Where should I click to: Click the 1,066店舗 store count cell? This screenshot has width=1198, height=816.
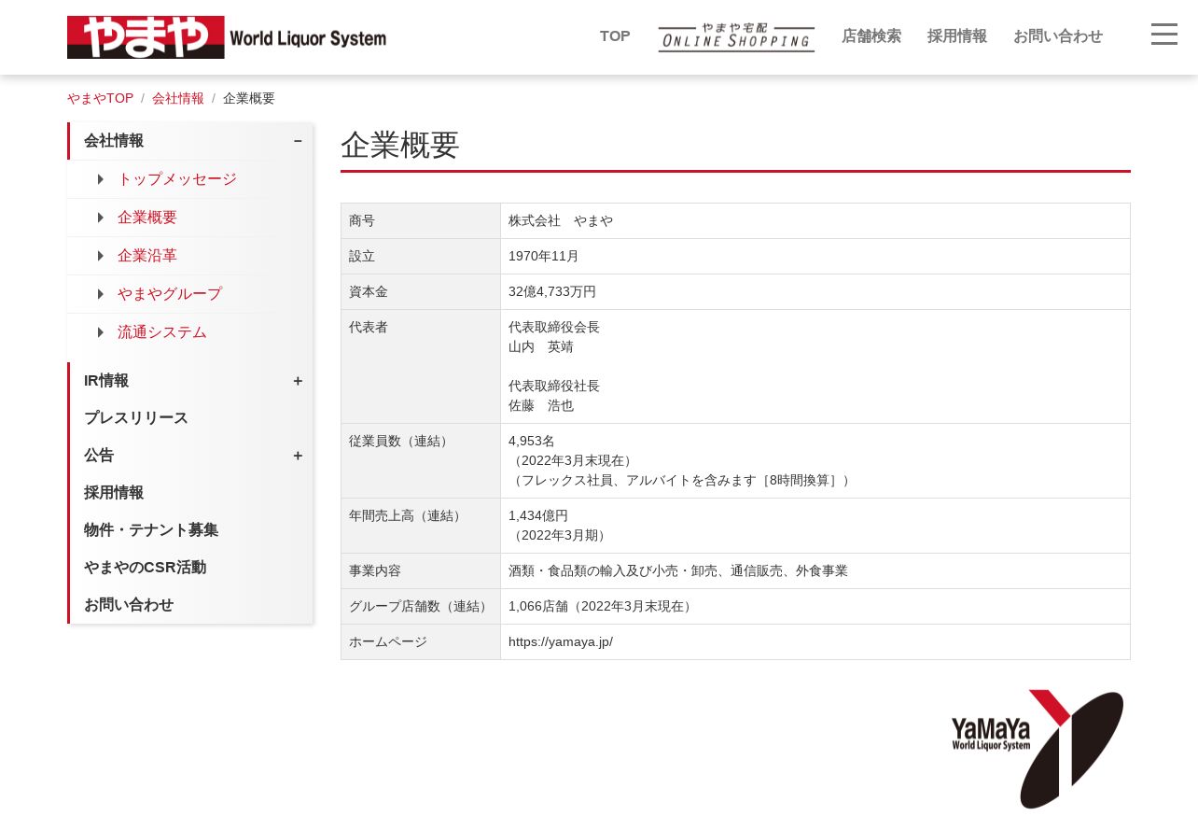(x=815, y=607)
